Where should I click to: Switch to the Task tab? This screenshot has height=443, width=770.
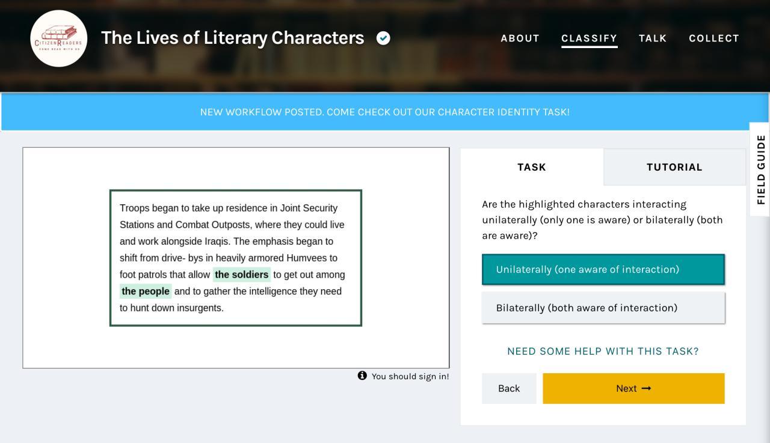(532, 167)
